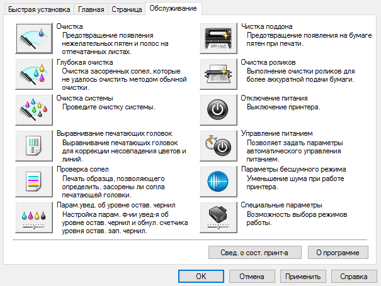Switch to the Главная tab

pos(91,9)
